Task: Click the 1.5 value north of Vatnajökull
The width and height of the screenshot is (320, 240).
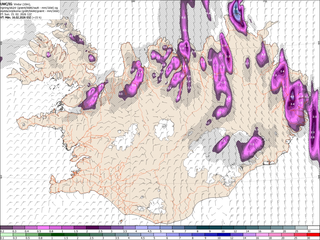Action: (x=223, y=141)
